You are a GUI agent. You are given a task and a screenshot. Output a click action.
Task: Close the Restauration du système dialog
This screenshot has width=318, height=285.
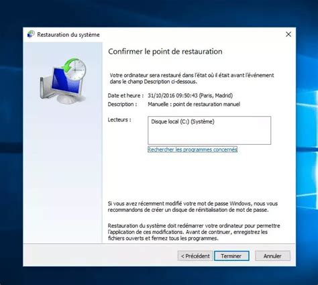(288, 34)
